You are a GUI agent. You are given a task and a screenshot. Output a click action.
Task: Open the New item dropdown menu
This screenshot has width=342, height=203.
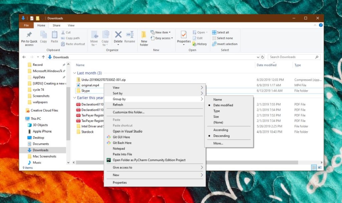[x=161, y=32]
